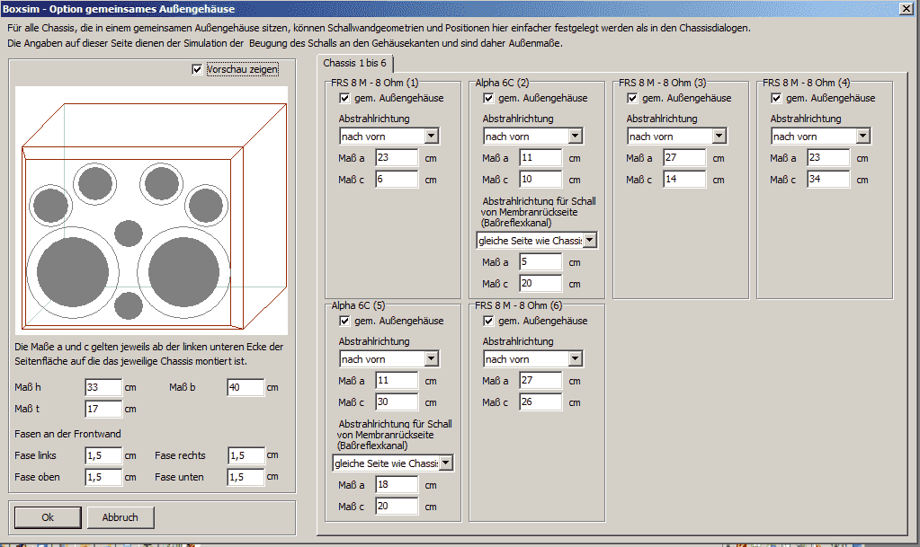Open Bassreflexkanal direction dropdown in Alpha 6C (5)

pyautogui.click(x=445, y=463)
